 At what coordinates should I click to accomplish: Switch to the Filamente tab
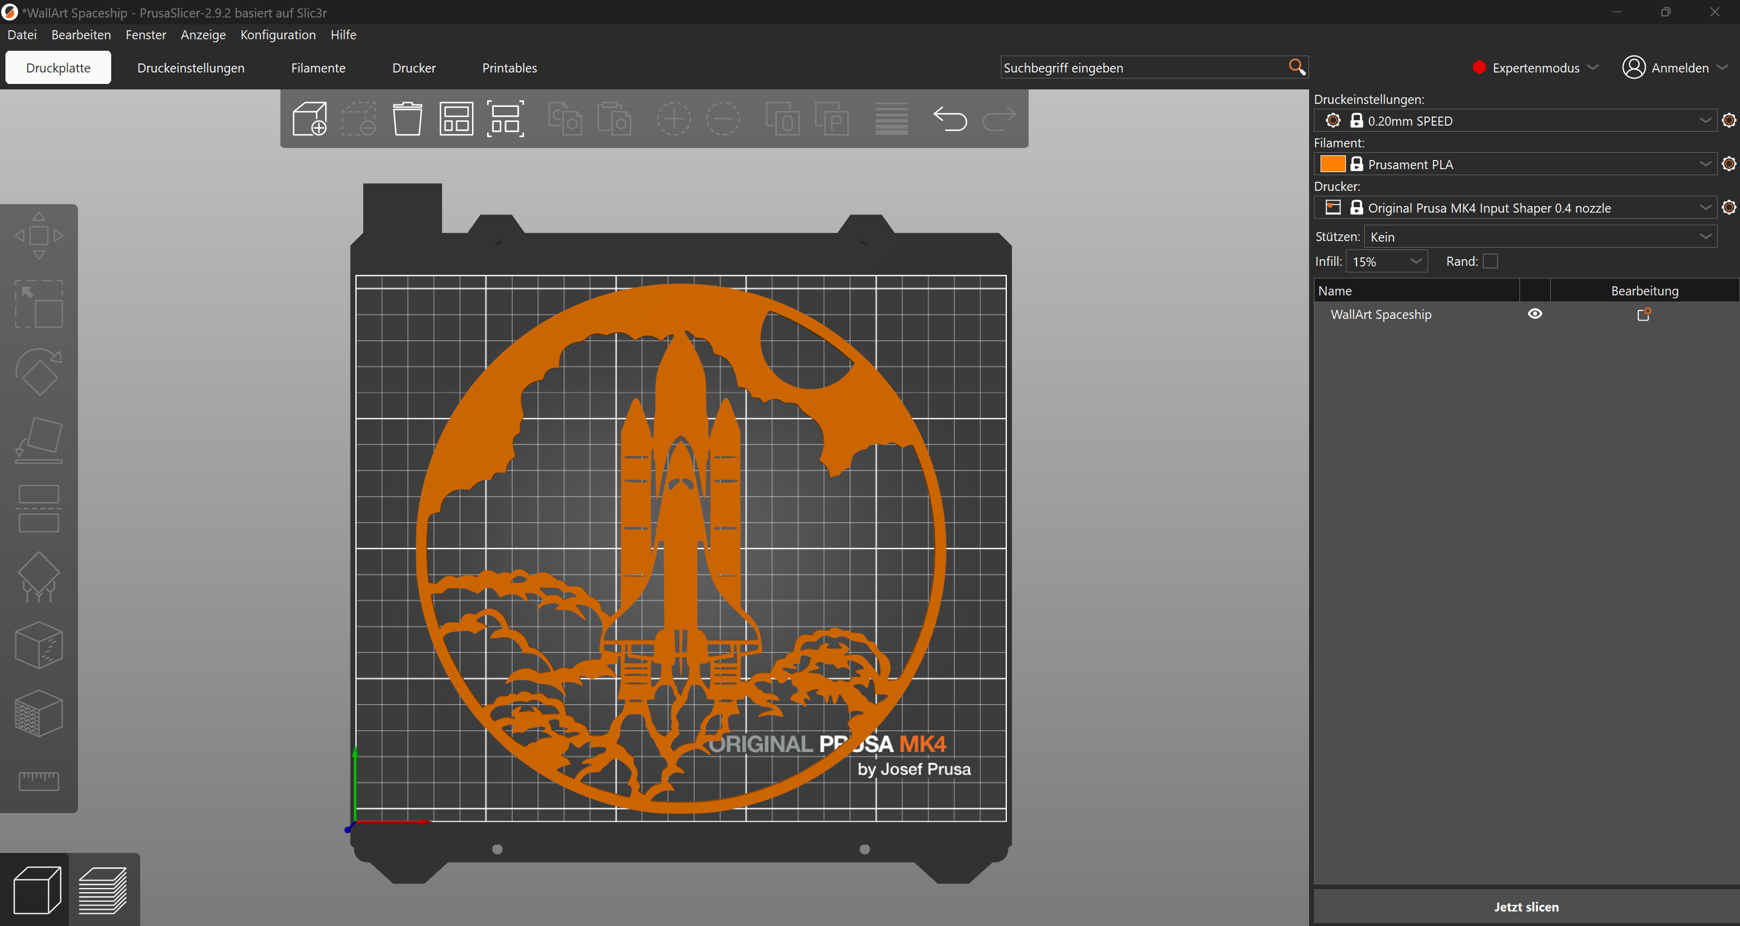[318, 68]
